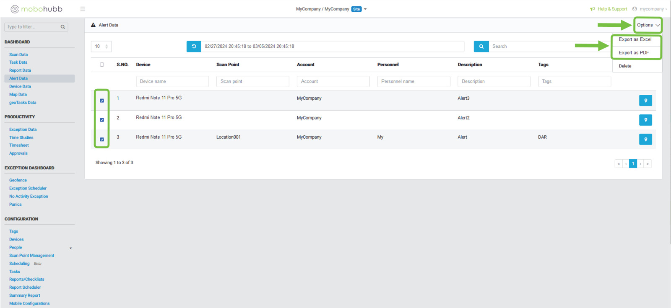Click the Help & Support megaphone icon
The height and width of the screenshot is (308, 671).
pos(593,9)
